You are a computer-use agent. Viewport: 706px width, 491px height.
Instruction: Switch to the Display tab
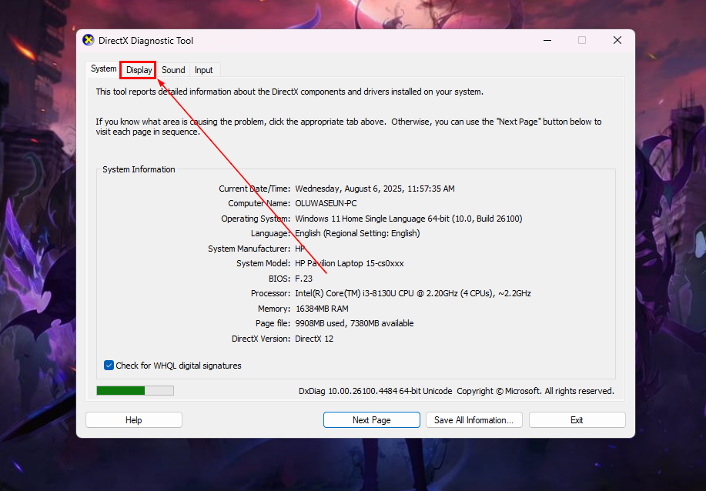[139, 70]
